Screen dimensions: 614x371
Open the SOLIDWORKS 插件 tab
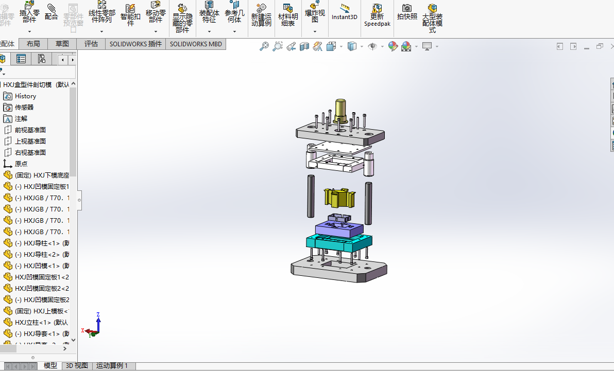click(135, 44)
